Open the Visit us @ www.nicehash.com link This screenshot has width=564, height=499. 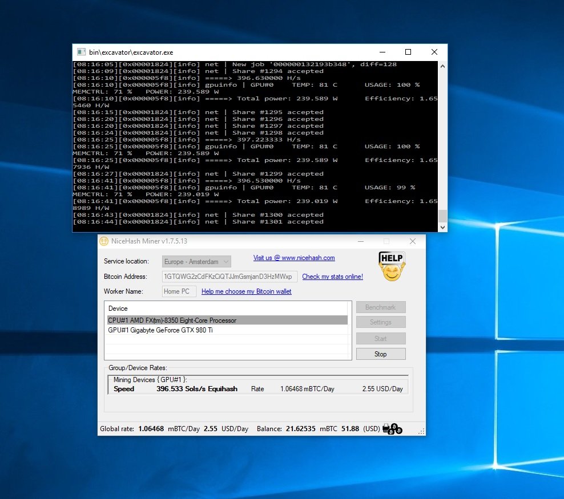click(294, 258)
